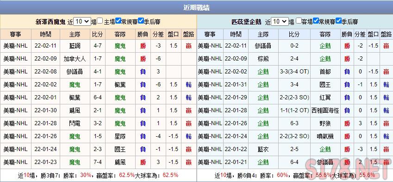Click the 匹茲堡企鵝 team name heading

tap(246, 22)
